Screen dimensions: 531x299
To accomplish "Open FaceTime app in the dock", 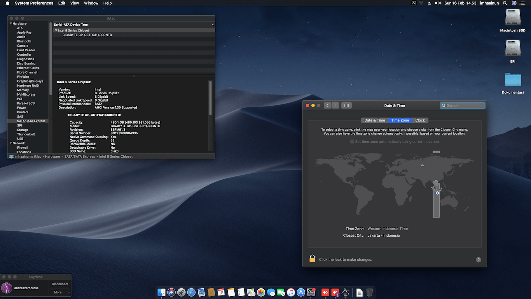I will tap(281, 292).
